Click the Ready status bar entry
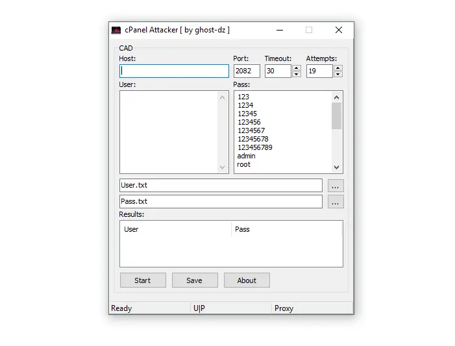 pyautogui.click(x=150, y=308)
